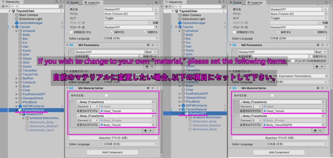Open bottom Editor Language dropdown in left Inspector
The width and height of the screenshot is (333, 158).
(131, 144)
